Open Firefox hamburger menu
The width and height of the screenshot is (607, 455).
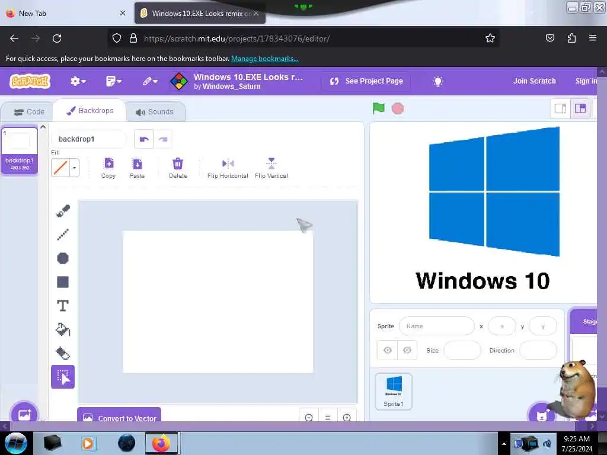593,38
